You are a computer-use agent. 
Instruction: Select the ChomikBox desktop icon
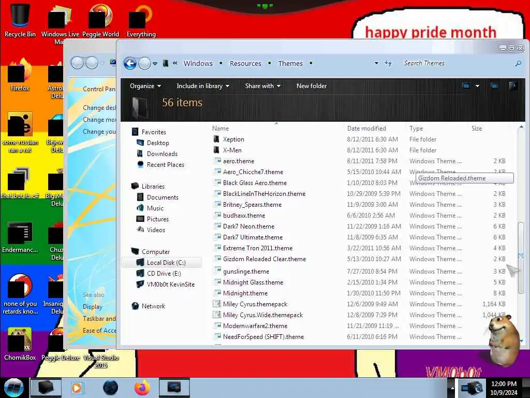coord(20,344)
